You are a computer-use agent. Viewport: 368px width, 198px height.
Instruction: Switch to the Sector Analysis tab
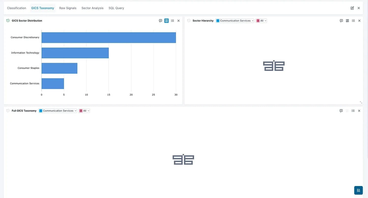92,8
